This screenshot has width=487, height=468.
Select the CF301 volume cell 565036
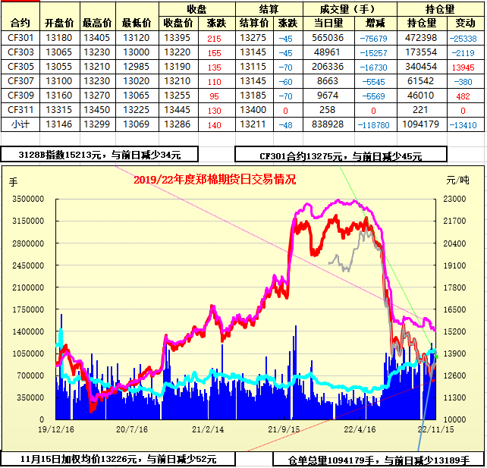click(328, 38)
